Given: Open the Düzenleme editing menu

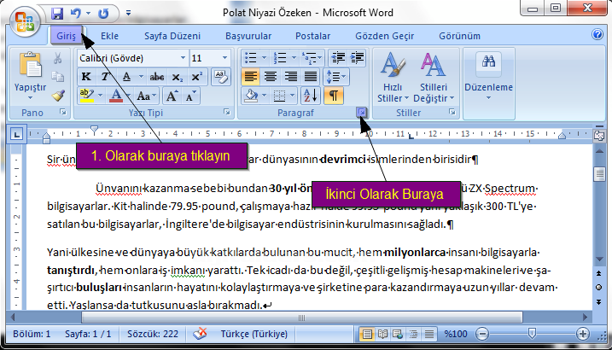Looking at the screenshot, I should (489, 76).
